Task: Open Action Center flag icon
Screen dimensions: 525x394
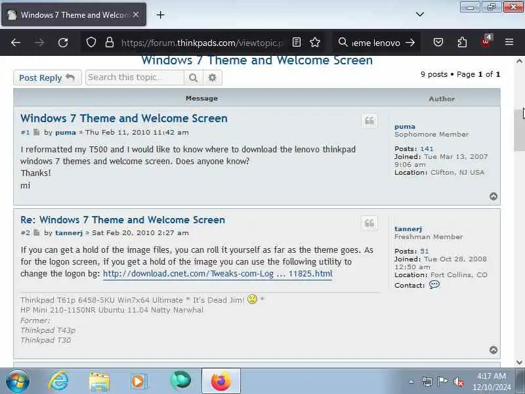Action: click(x=442, y=382)
